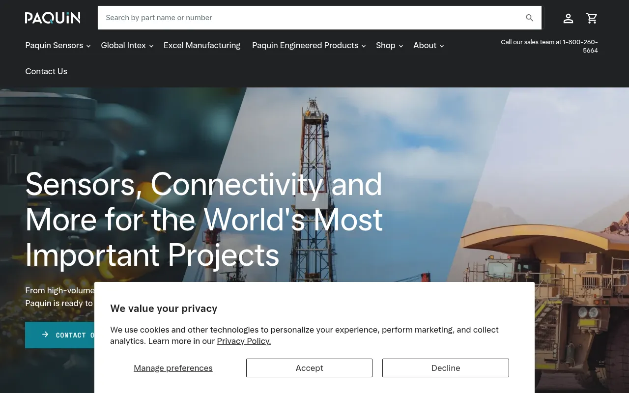Viewport: 629px width, 393px height.
Task: Open the Privacy Policy link
Action: click(x=244, y=341)
